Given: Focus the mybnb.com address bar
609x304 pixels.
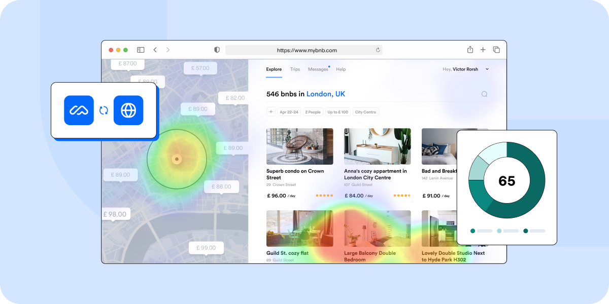Looking at the screenshot, I should click(303, 50).
